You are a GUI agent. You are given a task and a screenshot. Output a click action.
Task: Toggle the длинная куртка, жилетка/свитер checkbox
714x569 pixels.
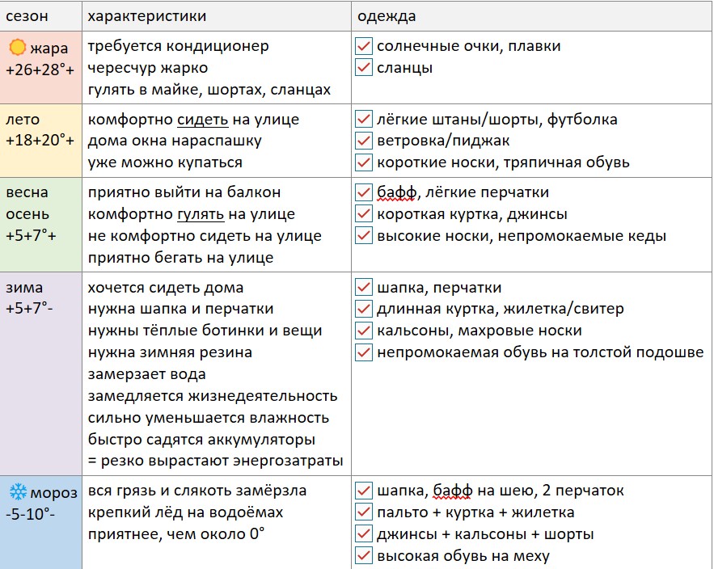[x=364, y=309]
